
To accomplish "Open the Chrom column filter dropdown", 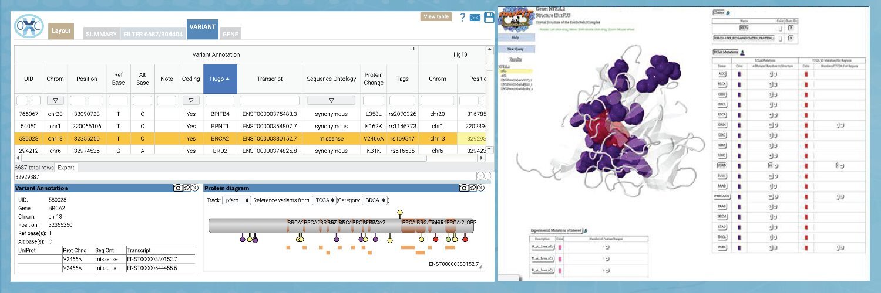I will click(55, 100).
